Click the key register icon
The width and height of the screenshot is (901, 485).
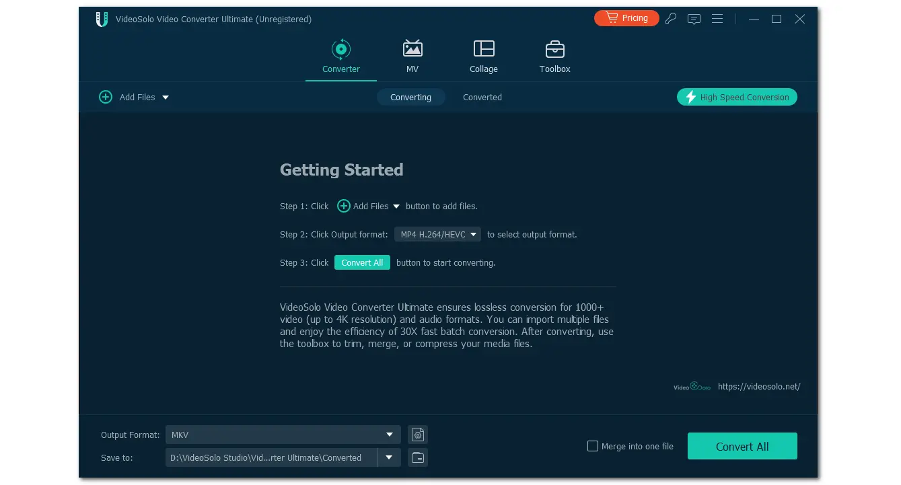coord(670,19)
